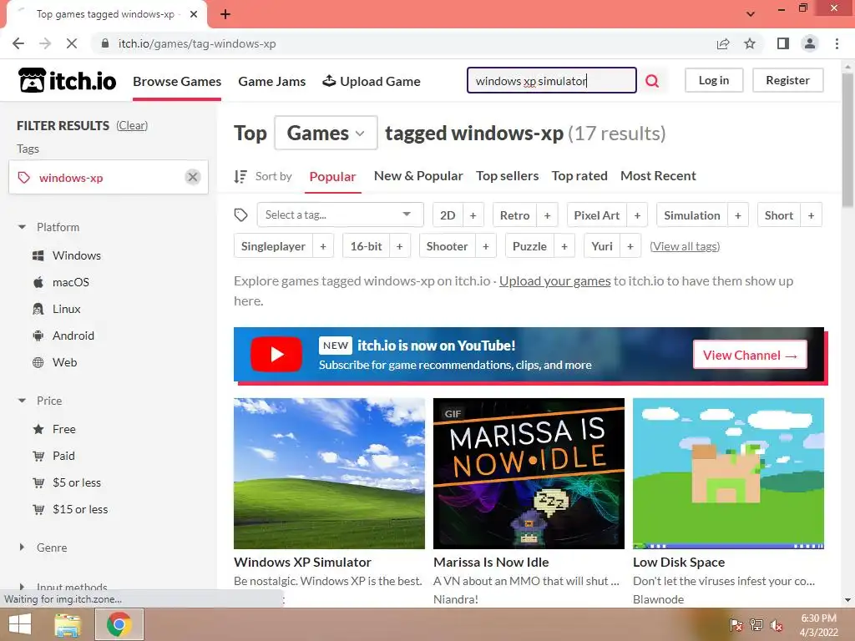Open the Upload your games link

click(x=554, y=281)
